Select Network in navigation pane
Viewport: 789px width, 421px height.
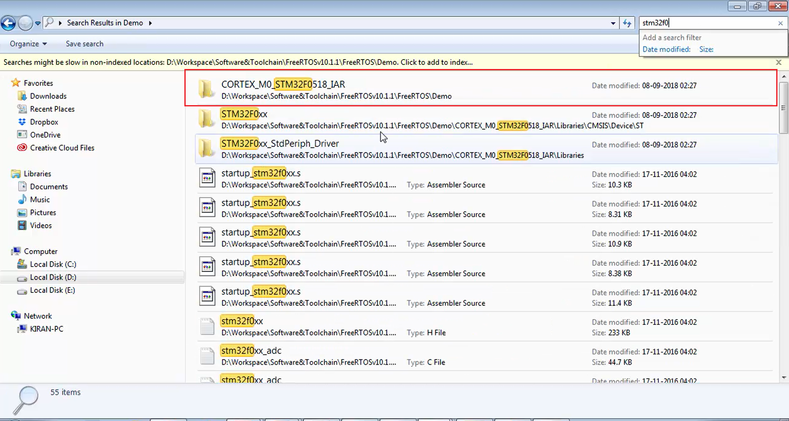pyautogui.click(x=38, y=316)
